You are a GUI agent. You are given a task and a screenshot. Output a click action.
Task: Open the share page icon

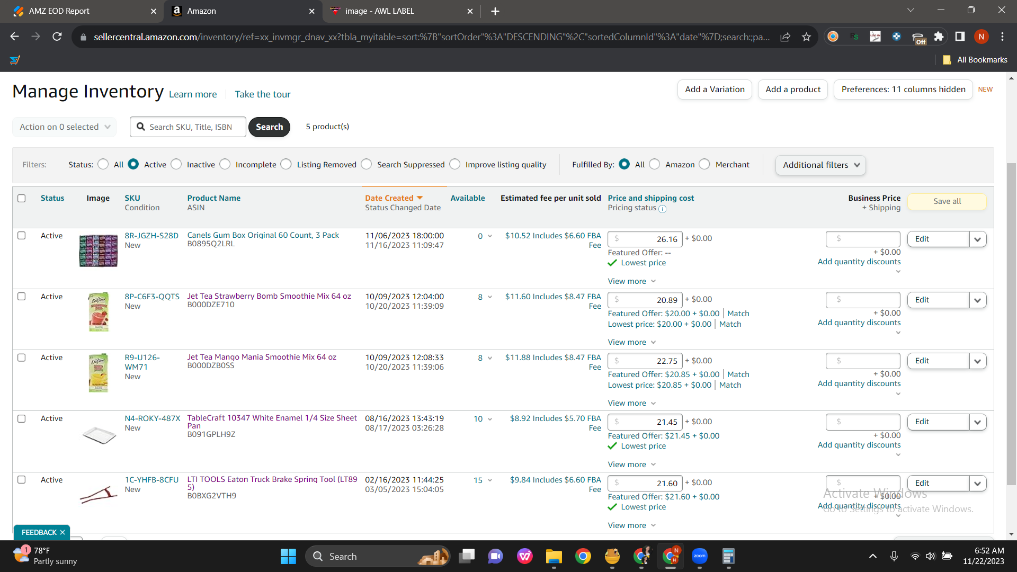(785, 37)
